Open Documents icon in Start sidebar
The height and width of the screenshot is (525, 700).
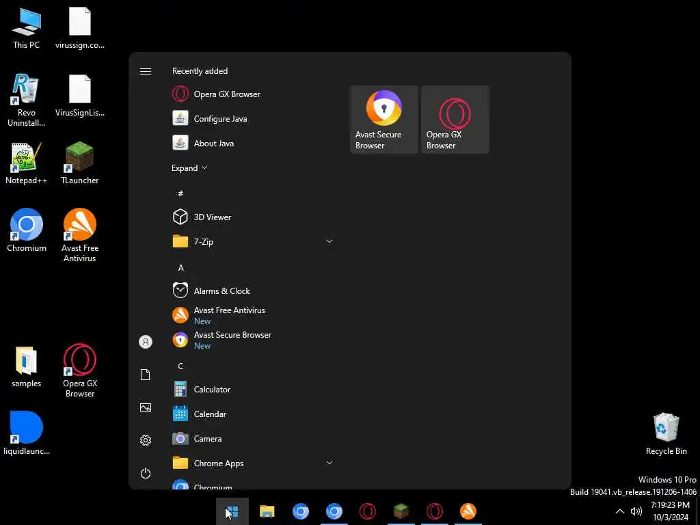click(x=146, y=375)
